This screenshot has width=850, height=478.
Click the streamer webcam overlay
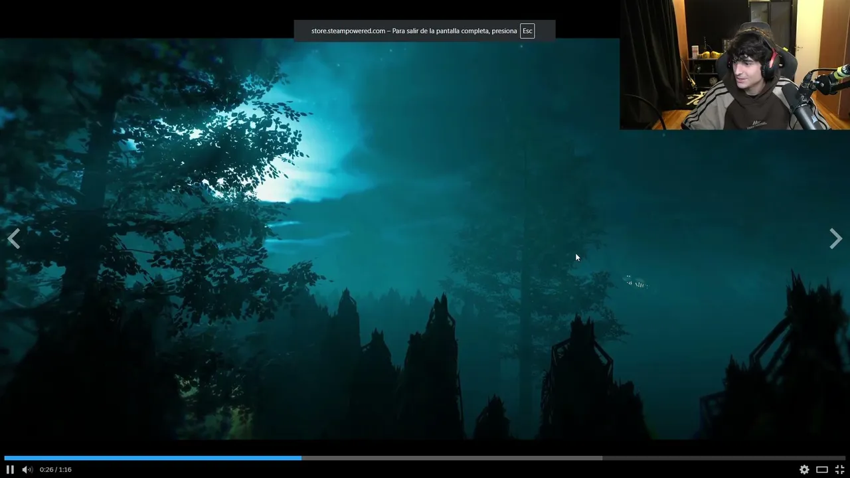tap(734, 64)
